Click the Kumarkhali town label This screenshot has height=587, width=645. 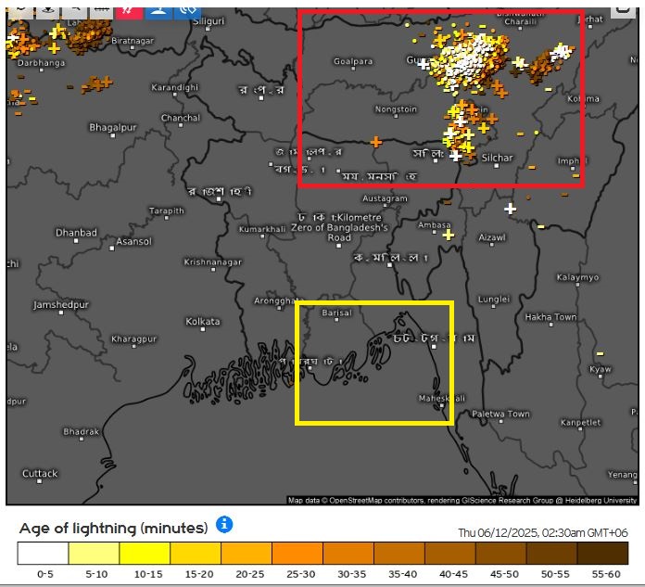[262, 229]
